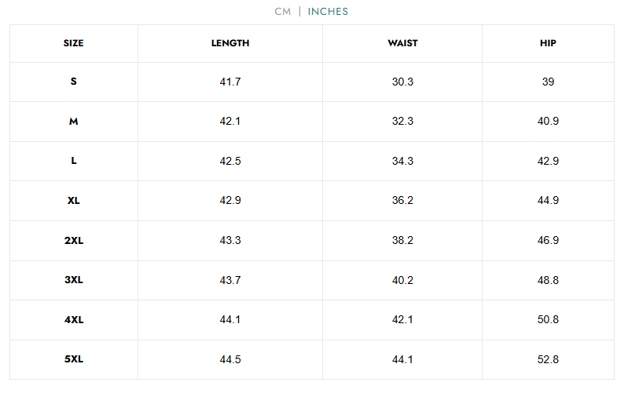
Task: Click the 44.9 hip value for XL
Action: (x=548, y=201)
